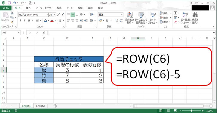Switch to the データ ribbon tab
The height and width of the screenshot is (113, 217).
point(70,8)
